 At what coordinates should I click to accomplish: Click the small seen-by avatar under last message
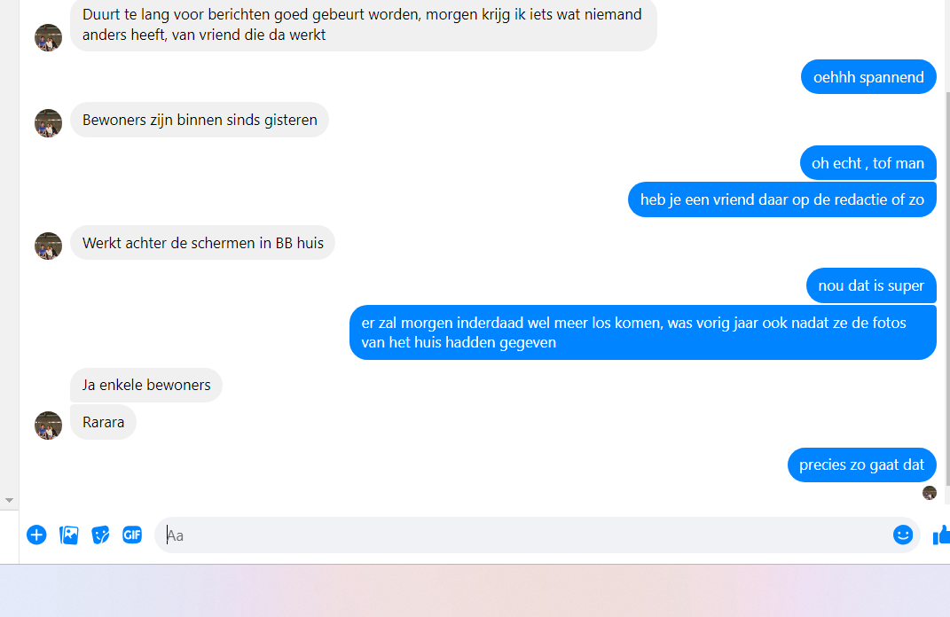click(930, 493)
